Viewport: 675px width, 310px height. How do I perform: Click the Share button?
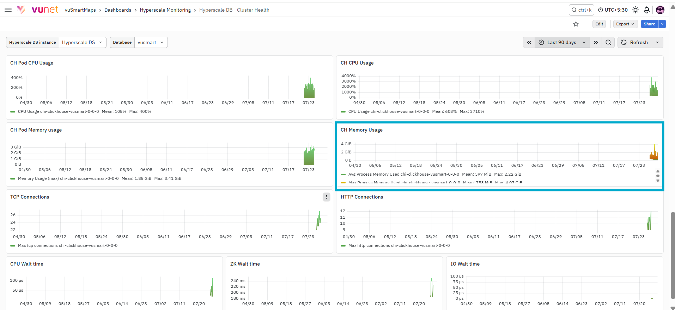coord(649,24)
